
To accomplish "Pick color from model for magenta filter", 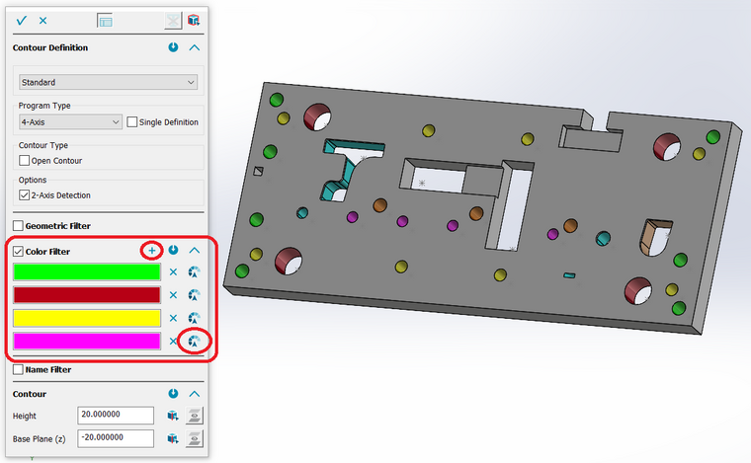I will tap(194, 342).
